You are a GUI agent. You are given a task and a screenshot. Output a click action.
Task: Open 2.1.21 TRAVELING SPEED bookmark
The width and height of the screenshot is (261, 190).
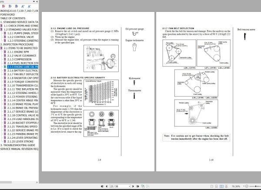click(23, 127)
